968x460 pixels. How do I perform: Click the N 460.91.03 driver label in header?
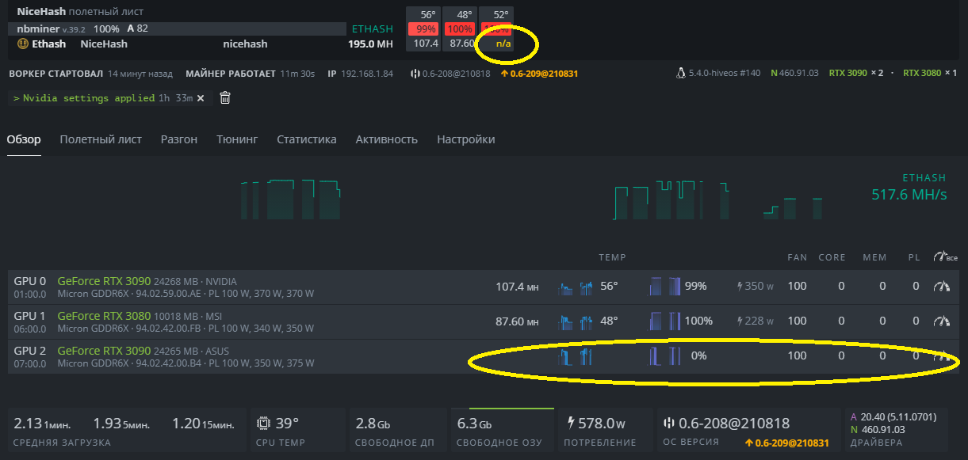tap(795, 74)
